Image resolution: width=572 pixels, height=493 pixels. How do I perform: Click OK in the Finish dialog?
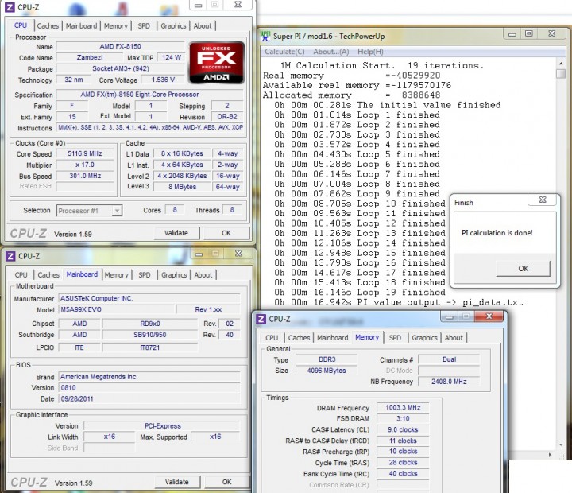[524, 269]
